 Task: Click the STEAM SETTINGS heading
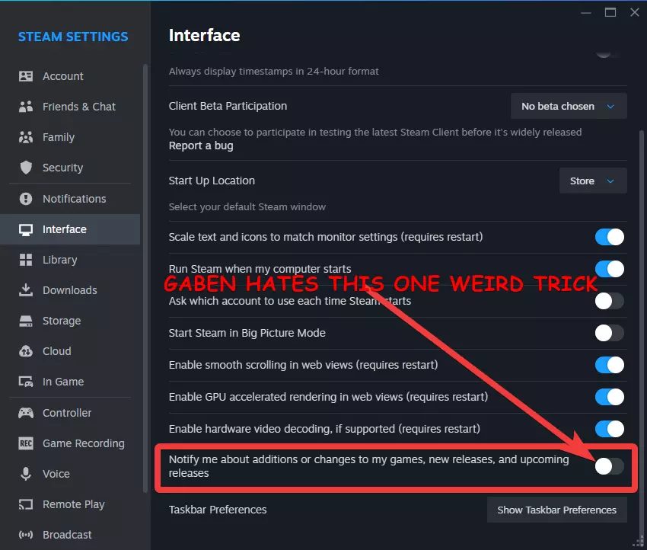click(x=73, y=37)
